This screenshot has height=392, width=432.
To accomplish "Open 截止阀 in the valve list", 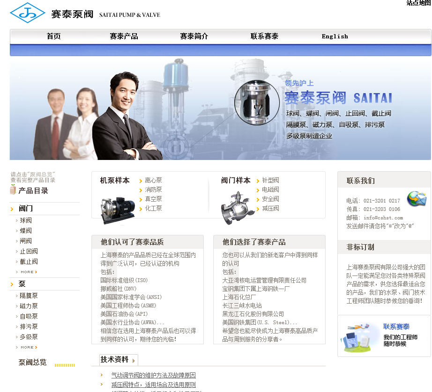I will [29, 261].
